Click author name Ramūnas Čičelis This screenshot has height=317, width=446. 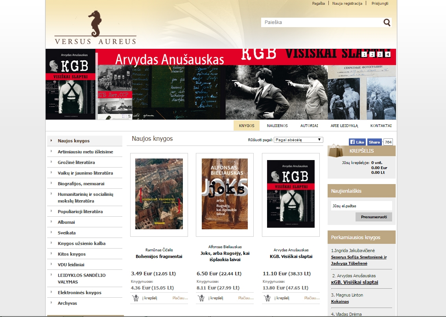coord(159,250)
